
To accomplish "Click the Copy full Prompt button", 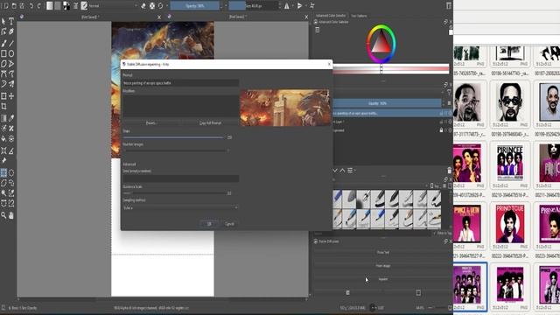I will pos(210,122).
